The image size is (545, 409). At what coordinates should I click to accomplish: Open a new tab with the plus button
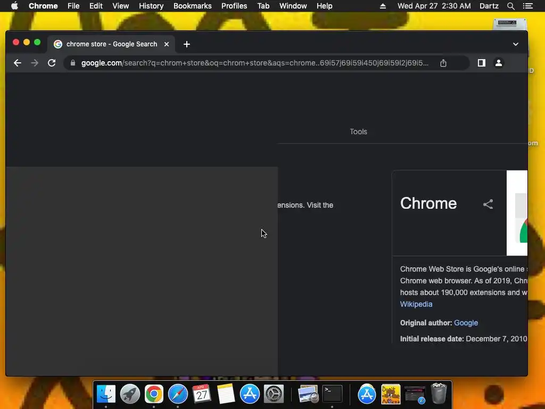pyautogui.click(x=187, y=44)
